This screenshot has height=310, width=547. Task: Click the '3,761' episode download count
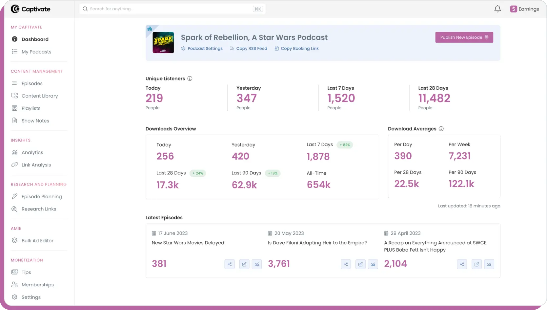point(279,264)
